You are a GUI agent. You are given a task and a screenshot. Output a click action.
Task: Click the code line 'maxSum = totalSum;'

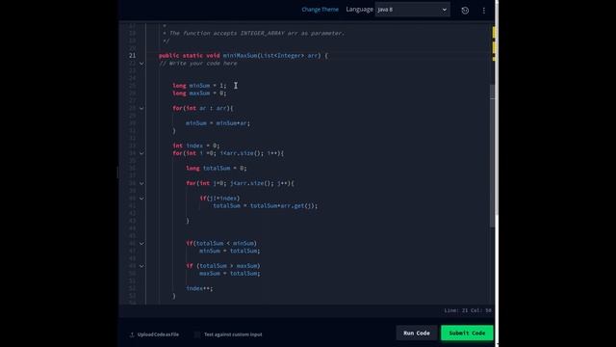[x=230, y=274]
